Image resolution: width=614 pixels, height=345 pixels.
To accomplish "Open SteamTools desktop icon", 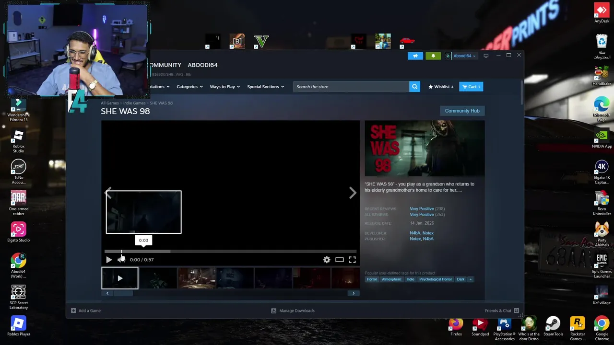I will point(553,327).
